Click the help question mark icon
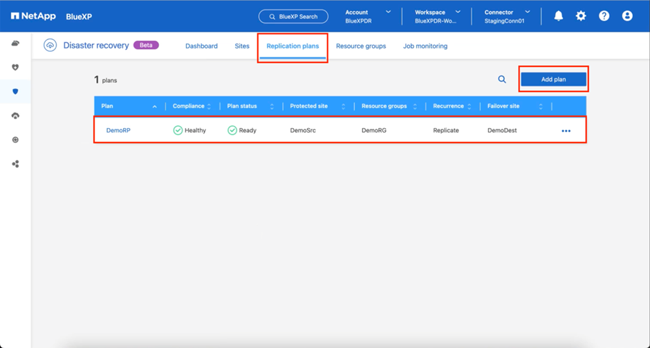The height and width of the screenshot is (348, 650). pos(604,16)
